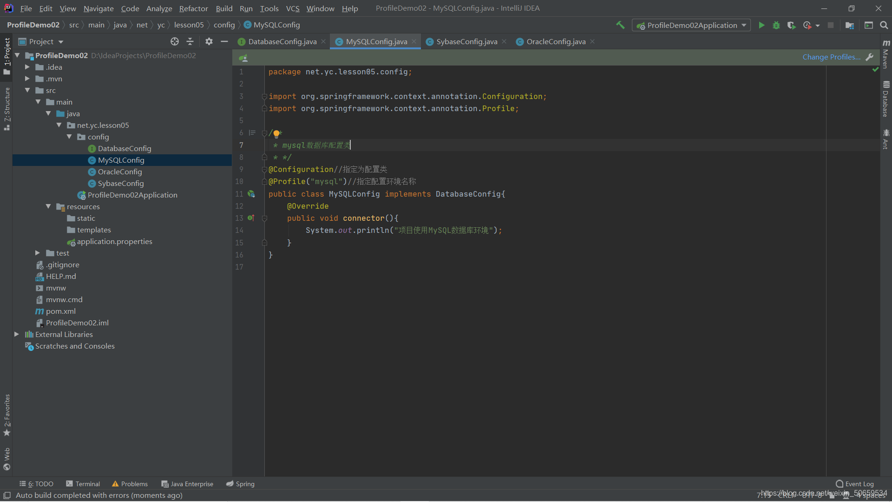The image size is (892, 502).
Task: Click the Search Everywhere magnifier icon
Action: point(884,25)
